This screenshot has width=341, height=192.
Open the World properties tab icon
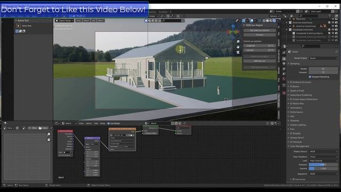[284, 79]
